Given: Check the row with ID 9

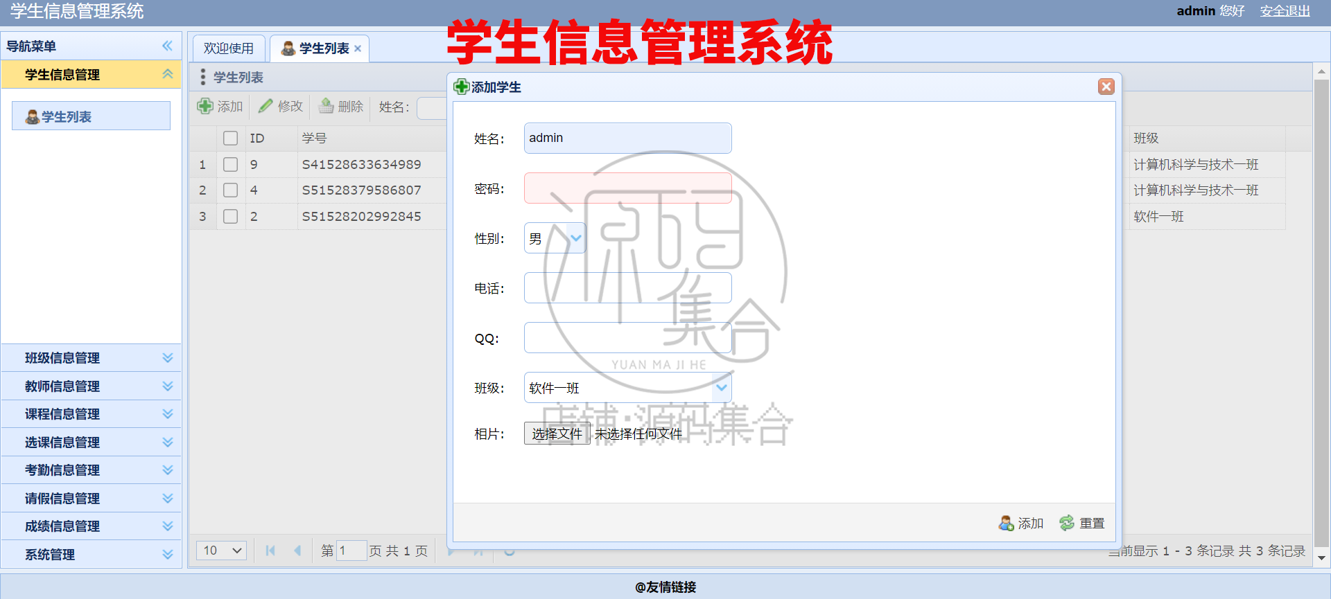Looking at the screenshot, I should click(x=231, y=164).
